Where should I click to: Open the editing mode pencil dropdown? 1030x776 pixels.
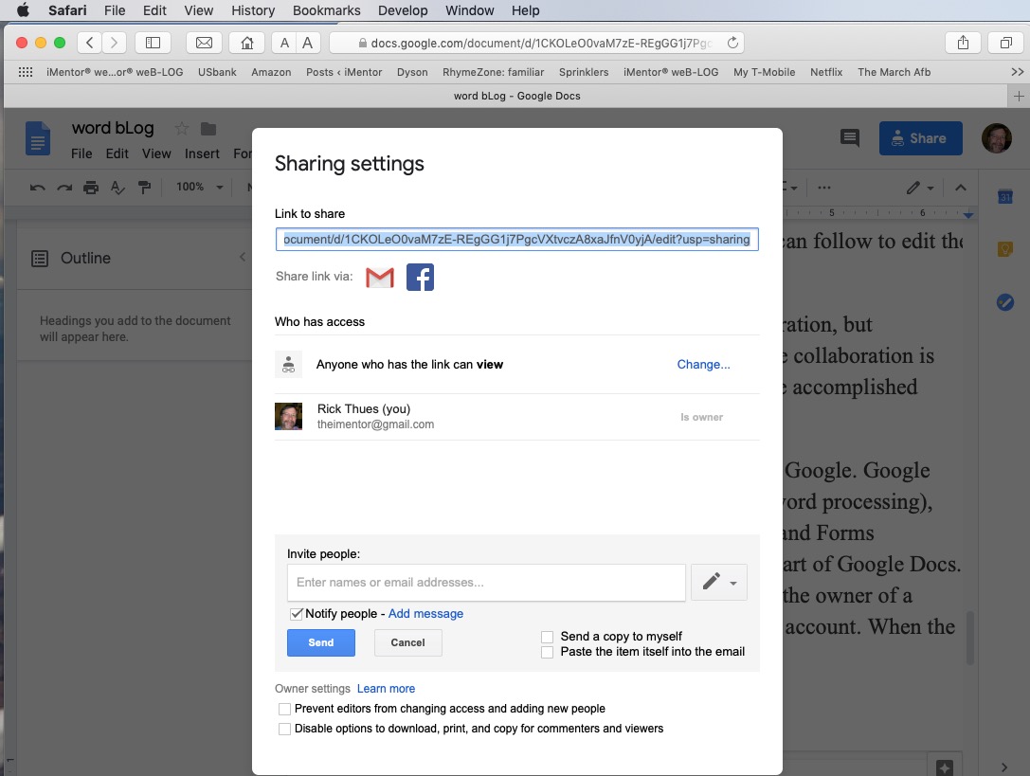920,188
